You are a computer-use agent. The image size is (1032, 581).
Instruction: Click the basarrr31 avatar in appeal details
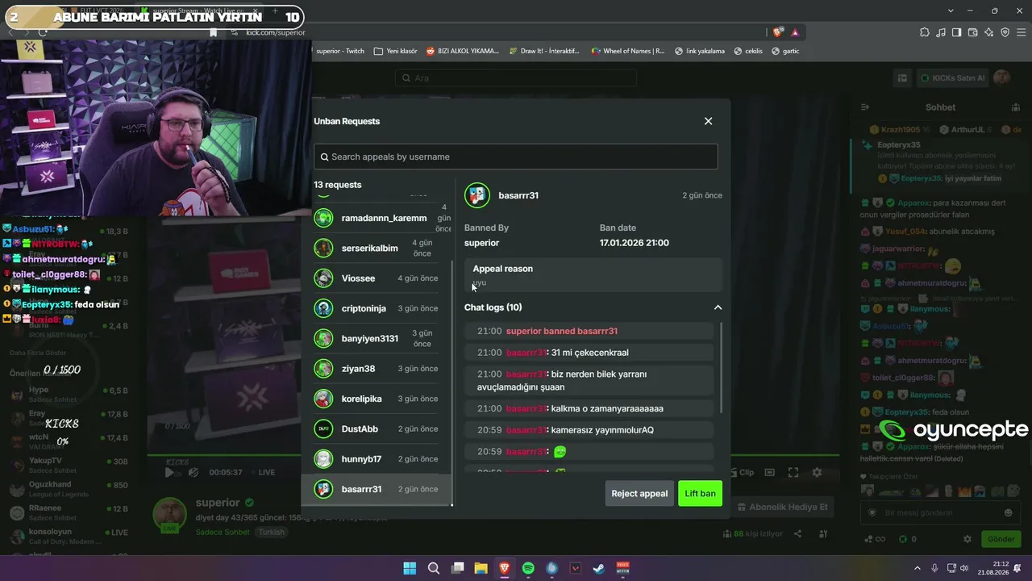pyautogui.click(x=477, y=195)
